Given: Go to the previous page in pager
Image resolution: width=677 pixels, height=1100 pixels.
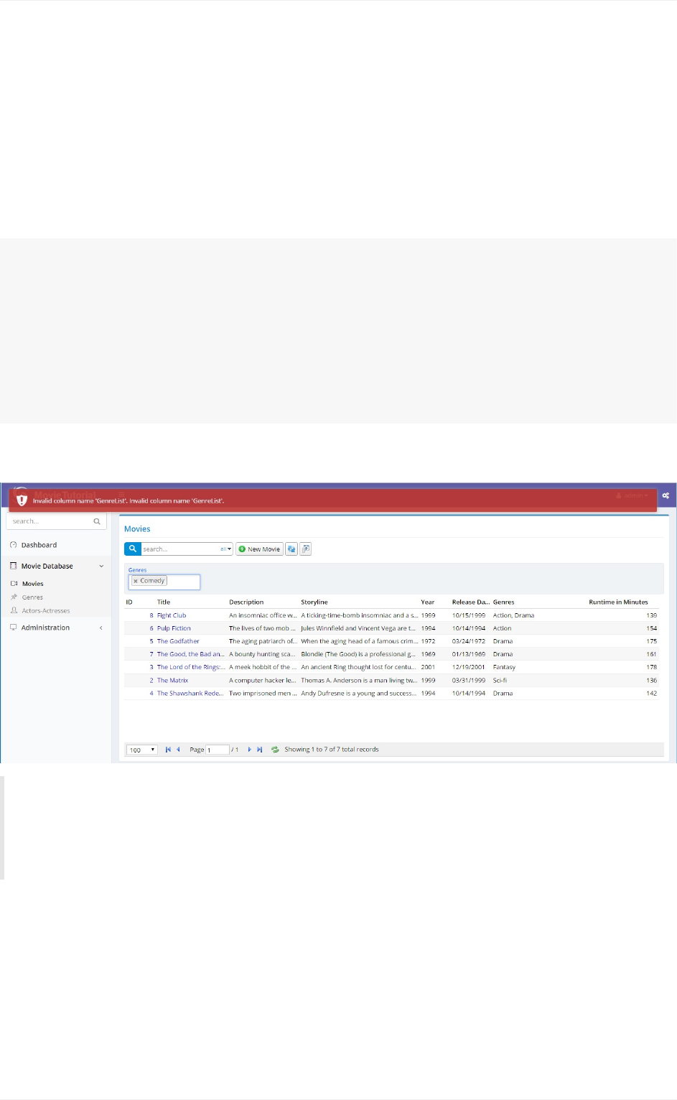Looking at the screenshot, I should 178,750.
